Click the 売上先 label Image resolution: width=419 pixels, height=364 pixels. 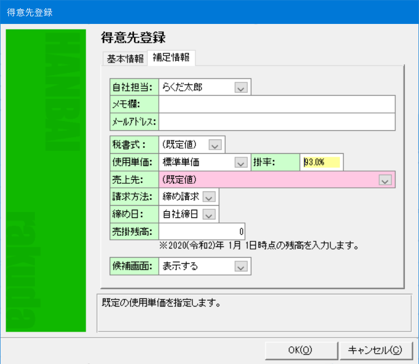[x=134, y=180]
